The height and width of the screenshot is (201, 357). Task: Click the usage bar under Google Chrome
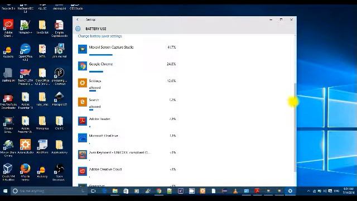click(96, 71)
